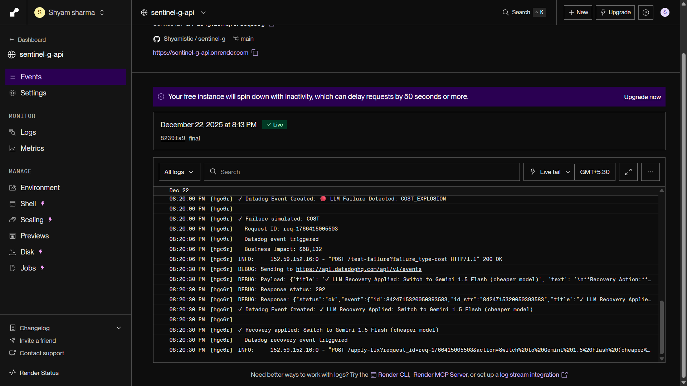Viewport: 687px width, 386px height.
Task: Expand logs to fullscreen view
Action: coord(628,172)
